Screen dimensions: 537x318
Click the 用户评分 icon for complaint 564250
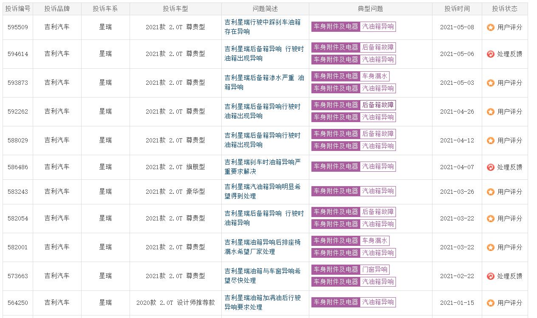(491, 303)
